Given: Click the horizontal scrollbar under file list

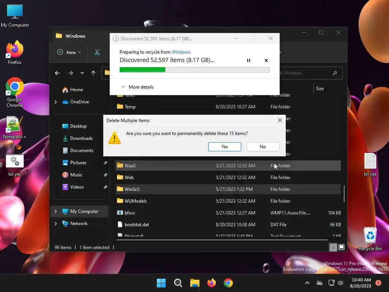Looking at the screenshot, I should pyautogui.click(x=222, y=240).
